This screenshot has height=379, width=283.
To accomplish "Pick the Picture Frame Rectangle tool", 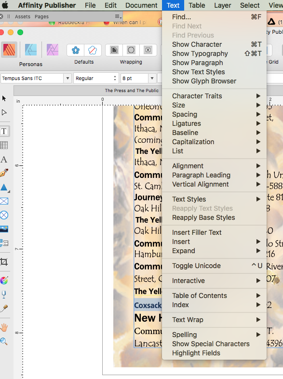I will tap(4, 201).
